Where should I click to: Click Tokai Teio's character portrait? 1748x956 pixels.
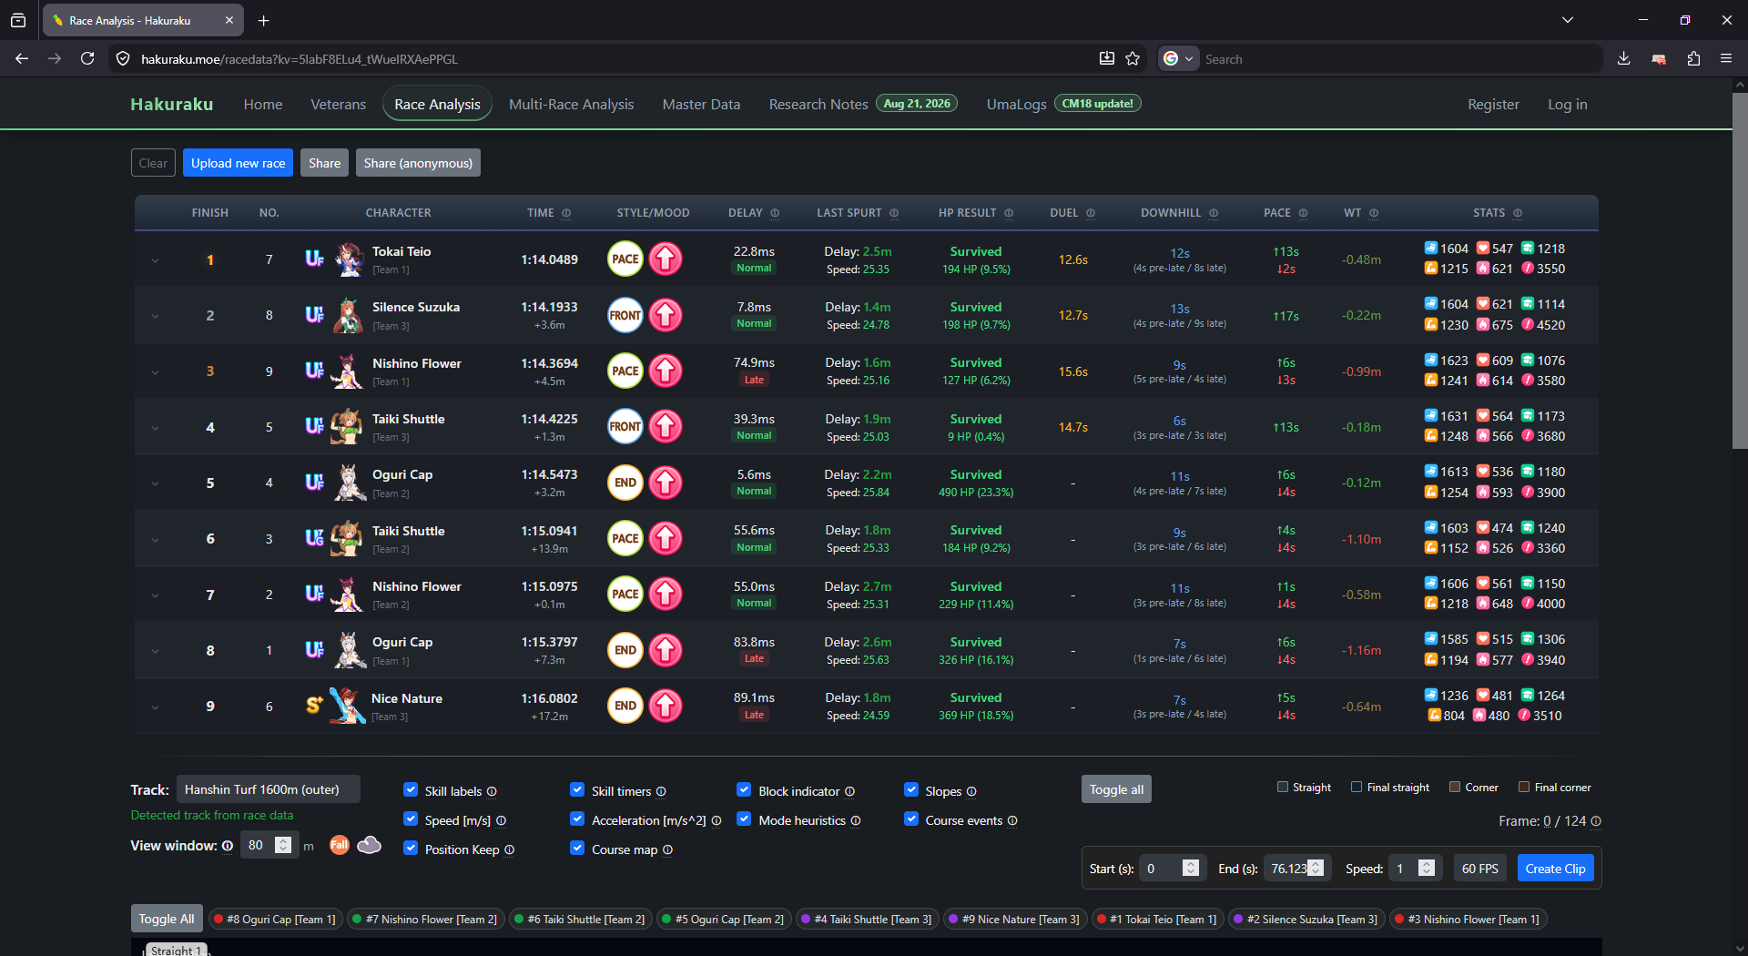pos(349,259)
